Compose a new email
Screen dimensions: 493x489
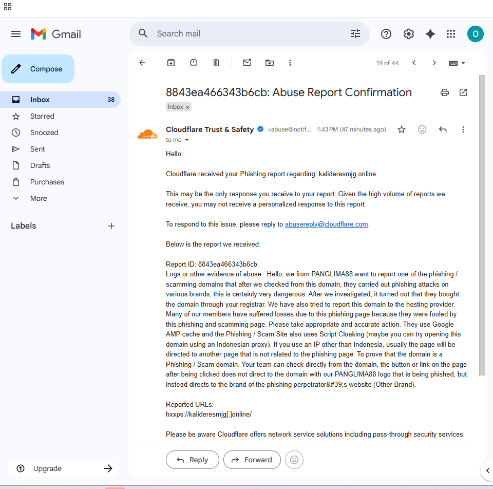click(38, 69)
